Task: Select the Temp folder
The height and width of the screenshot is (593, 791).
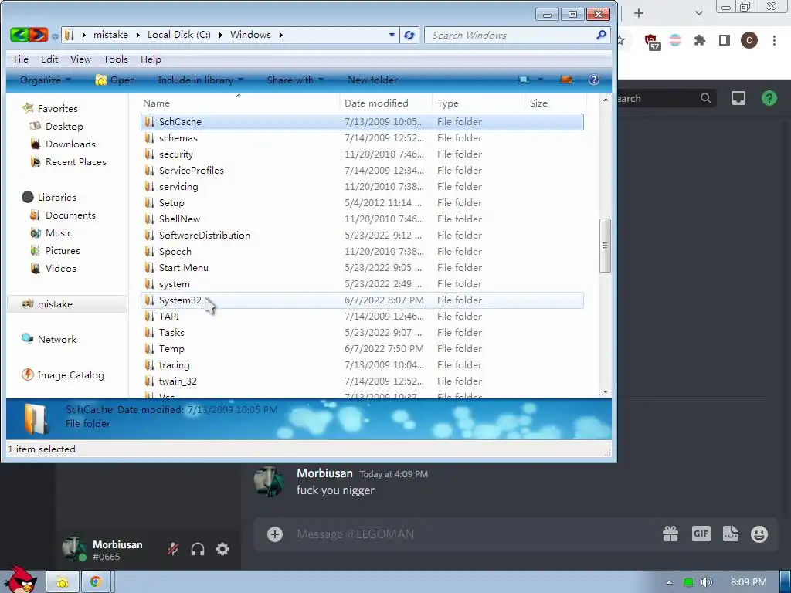Action: [362, 348]
